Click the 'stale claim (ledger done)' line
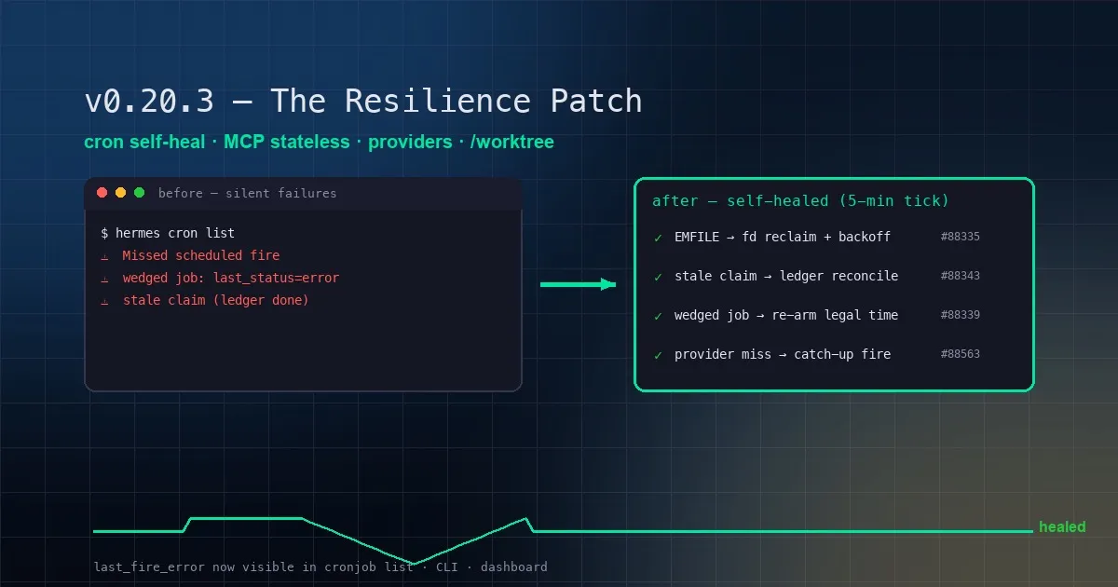This screenshot has height=587, width=1118. pyautogui.click(x=216, y=300)
